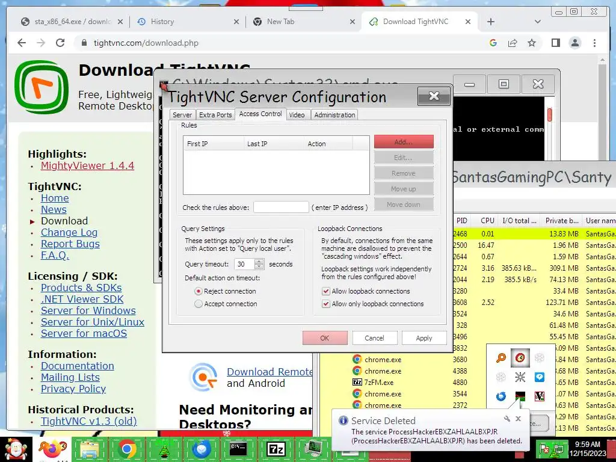Select Accept connection radio option

199,304
